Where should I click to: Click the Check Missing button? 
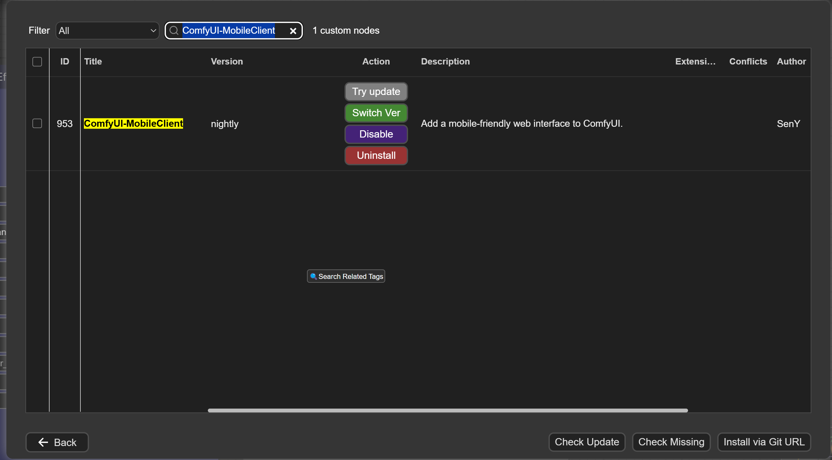(671, 442)
